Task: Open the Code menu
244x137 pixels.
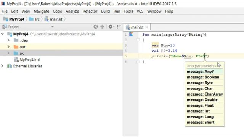Action: click(58, 11)
